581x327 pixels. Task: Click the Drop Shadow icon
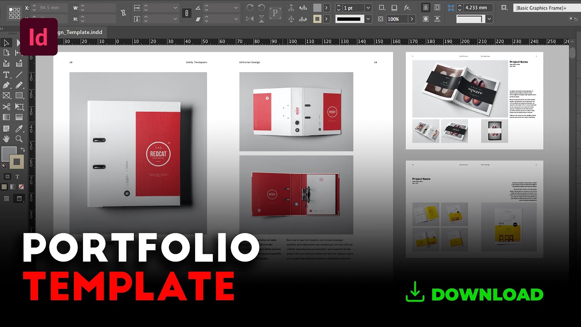pos(394,8)
